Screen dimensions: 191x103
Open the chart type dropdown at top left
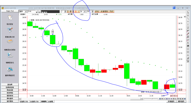tap(25, 11)
